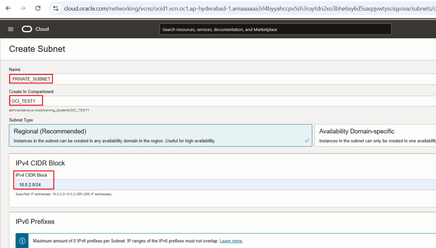
Task: Open the Create In Compartment dropdown
Action: pos(222,101)
